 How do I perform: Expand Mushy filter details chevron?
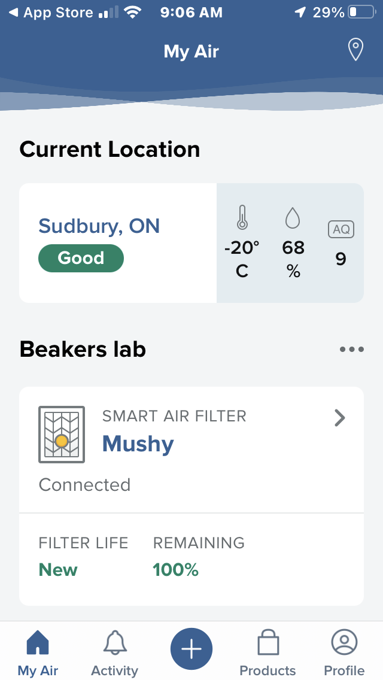(339, 418)
